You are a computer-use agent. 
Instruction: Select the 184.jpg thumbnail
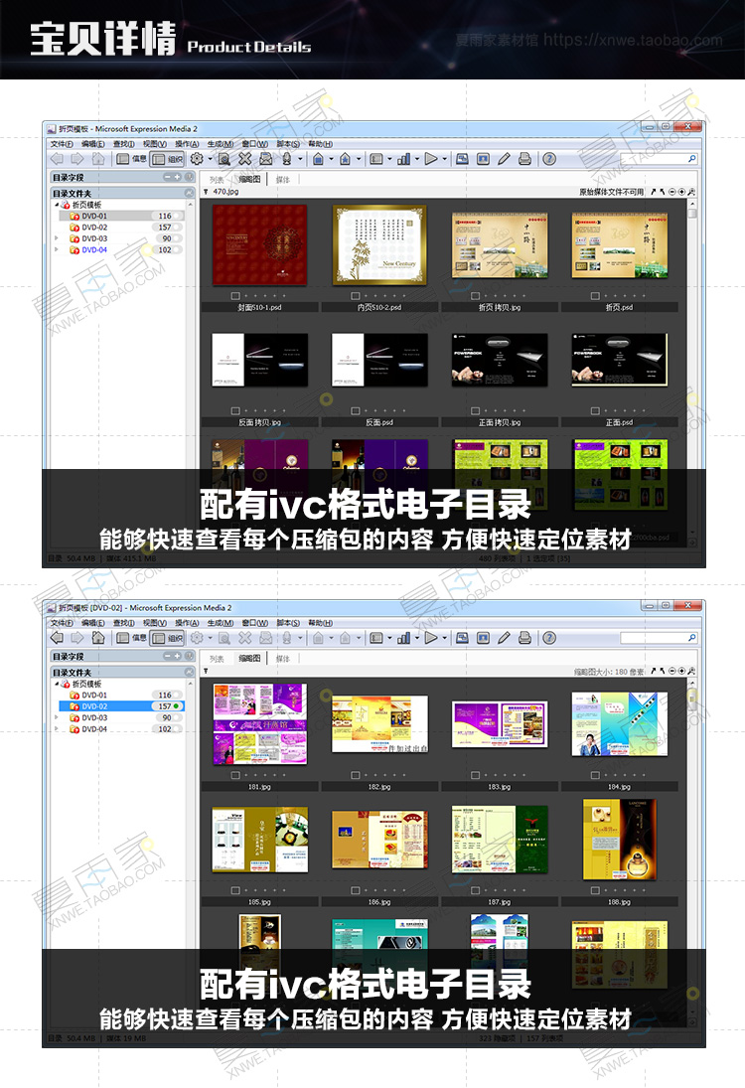click(x=620, y=723)
